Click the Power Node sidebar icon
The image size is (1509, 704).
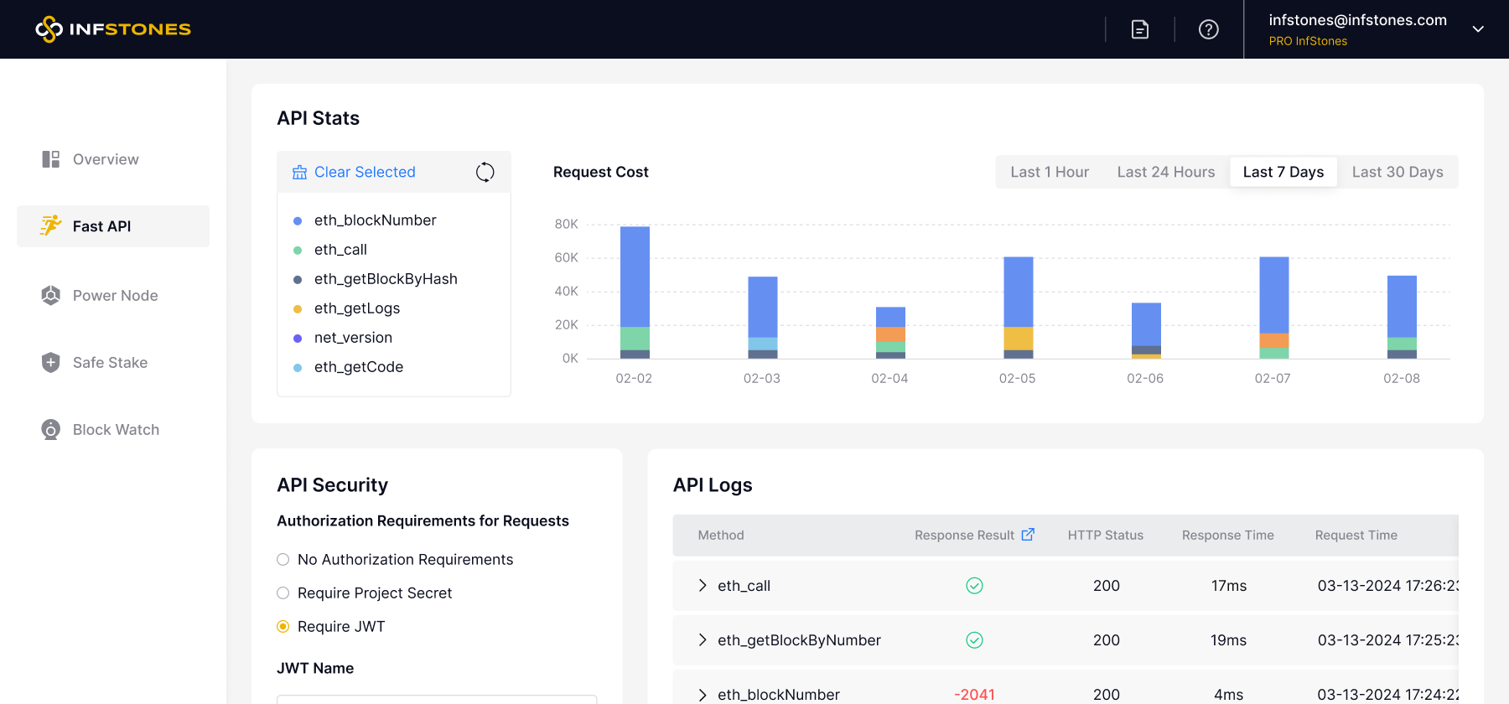(x=51, y=295)
